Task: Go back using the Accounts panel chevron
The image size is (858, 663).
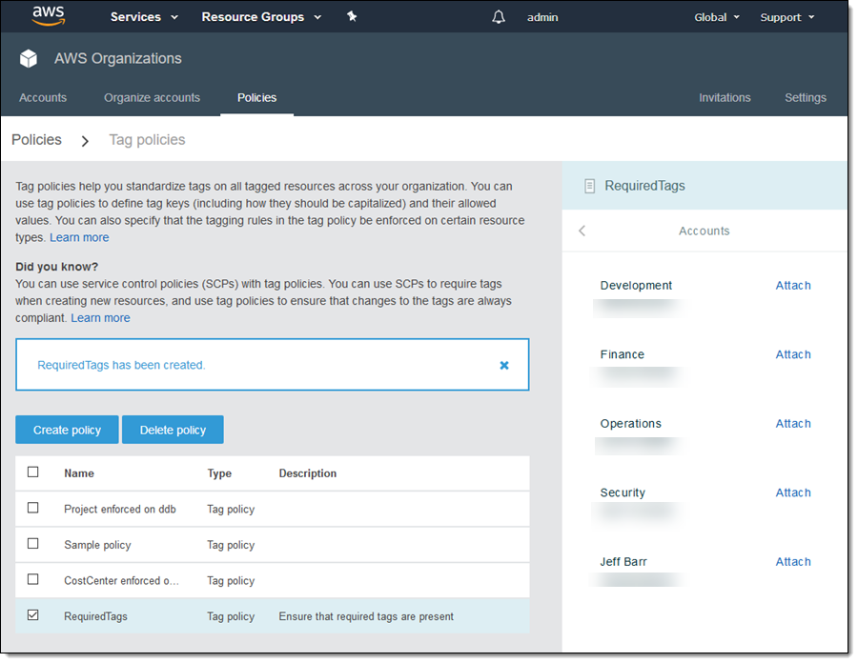Action: [582, 231]
